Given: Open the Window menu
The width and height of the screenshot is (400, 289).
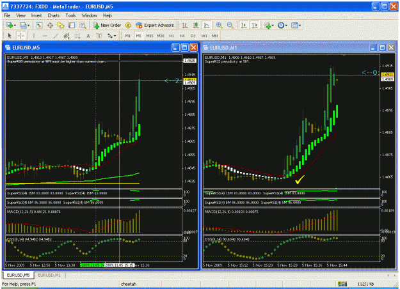Looking at the screenshot, I should tap(90, 15).
